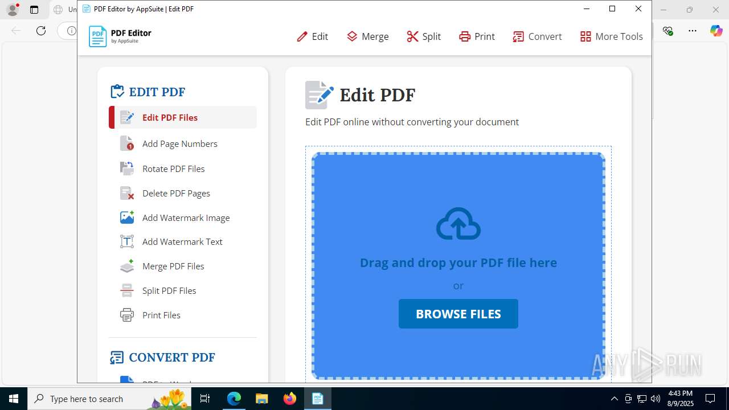Screen dimensions: 729x410
Task: Open the Print tool in top navigation
Action: tap(477, 36)
